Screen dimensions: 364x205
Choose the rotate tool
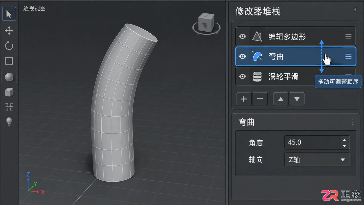tap(9, 46)
